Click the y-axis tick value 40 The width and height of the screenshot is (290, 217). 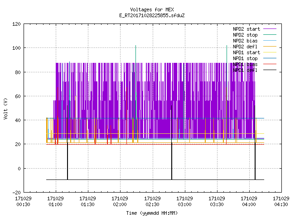[x=18, y=121]
